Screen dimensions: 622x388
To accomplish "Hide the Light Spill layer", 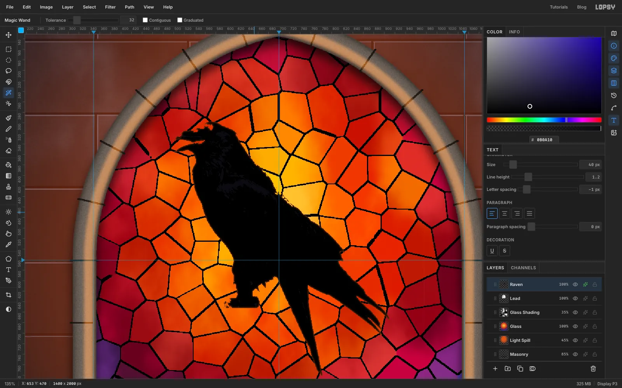I will (x=575, y=340).
